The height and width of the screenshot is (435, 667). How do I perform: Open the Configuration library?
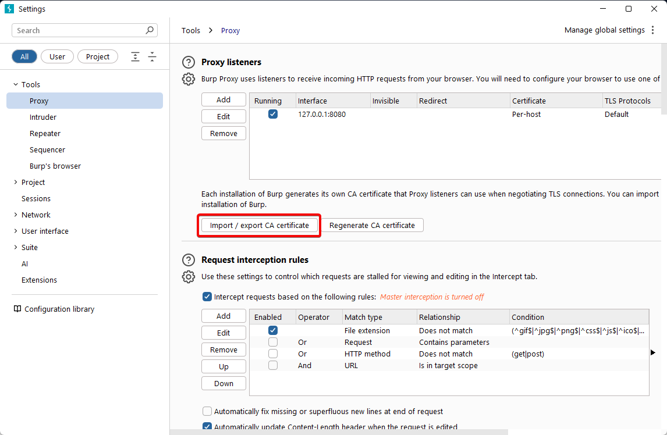tap(59, 309)
